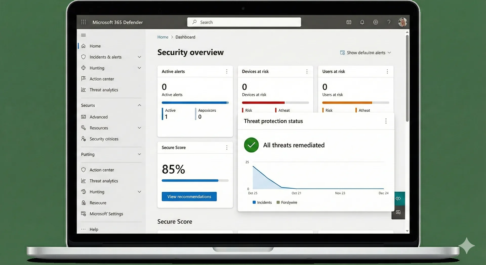Open the app launcher grid icon
The height and width of the screenshot is (265, 486).
[x=84, y=22]
